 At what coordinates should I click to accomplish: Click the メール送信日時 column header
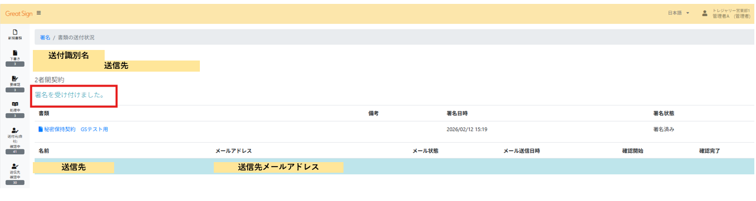pos(522,151)
